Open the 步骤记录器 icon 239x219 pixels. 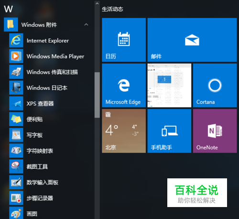[16, 198]
